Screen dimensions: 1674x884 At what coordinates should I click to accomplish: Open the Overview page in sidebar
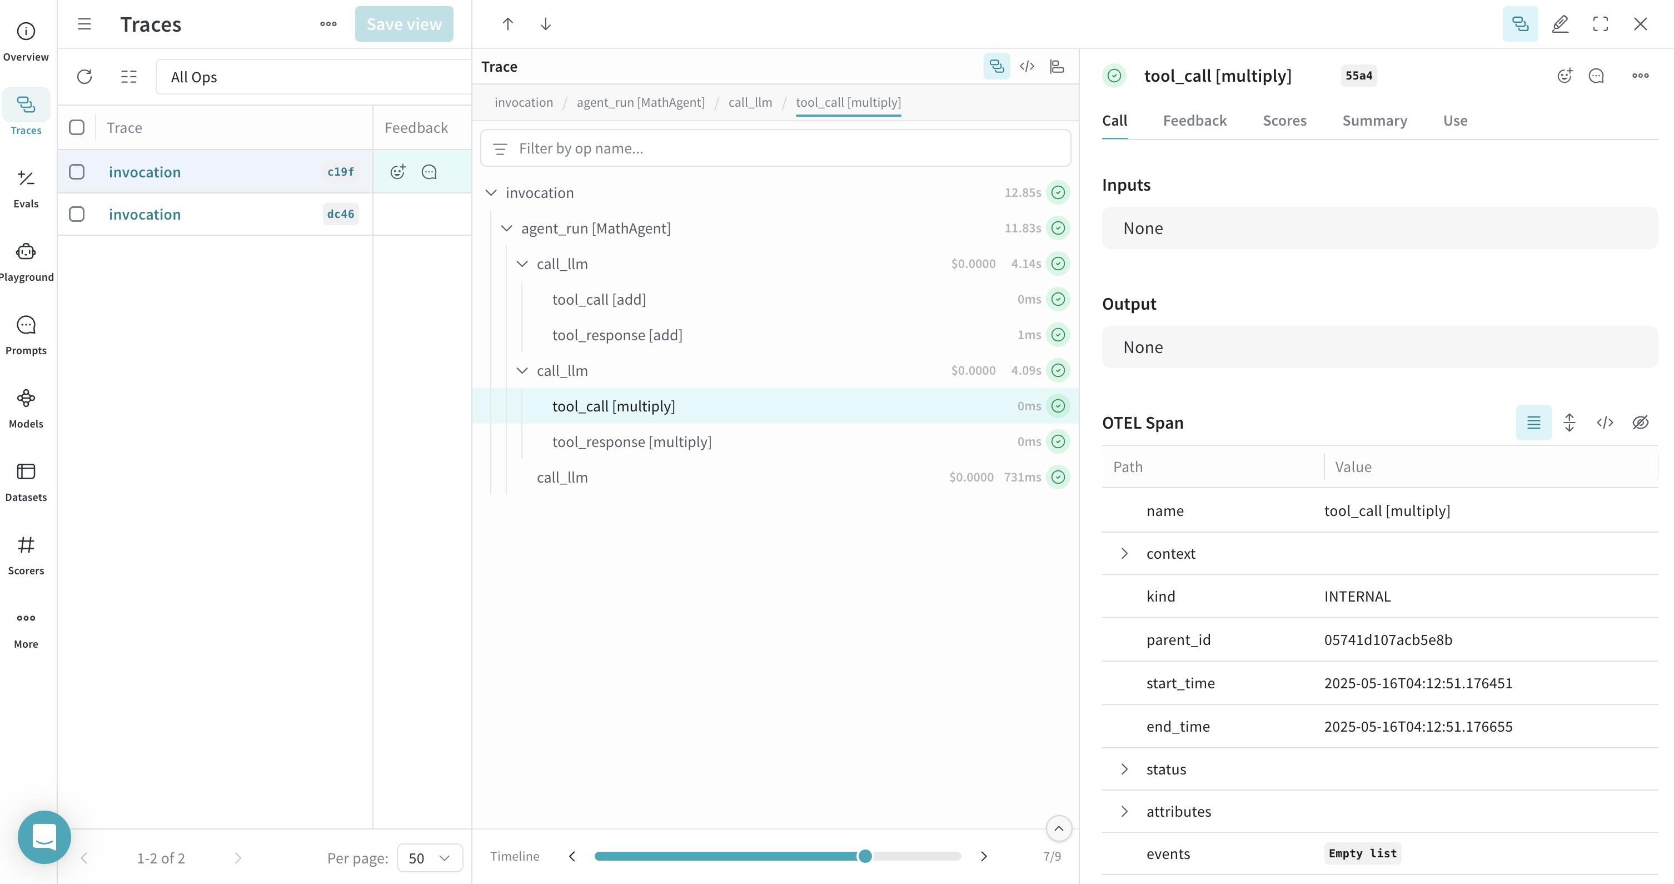26,42
